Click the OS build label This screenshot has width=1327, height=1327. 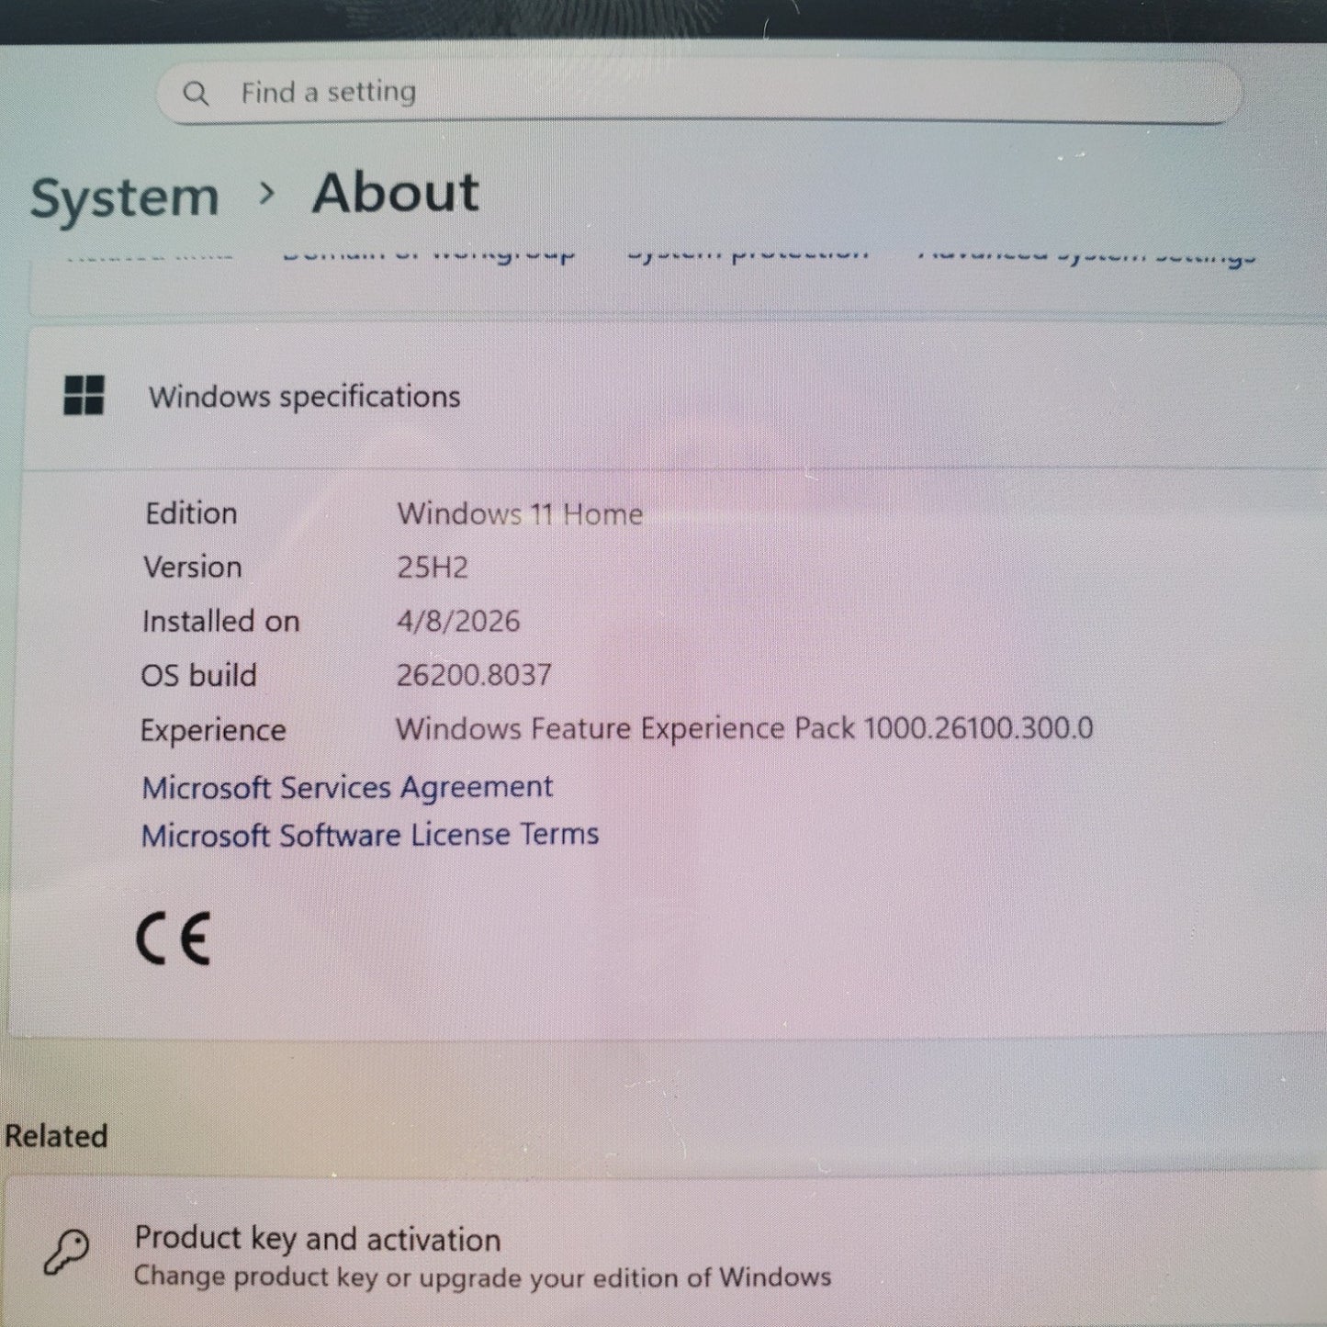198,675
